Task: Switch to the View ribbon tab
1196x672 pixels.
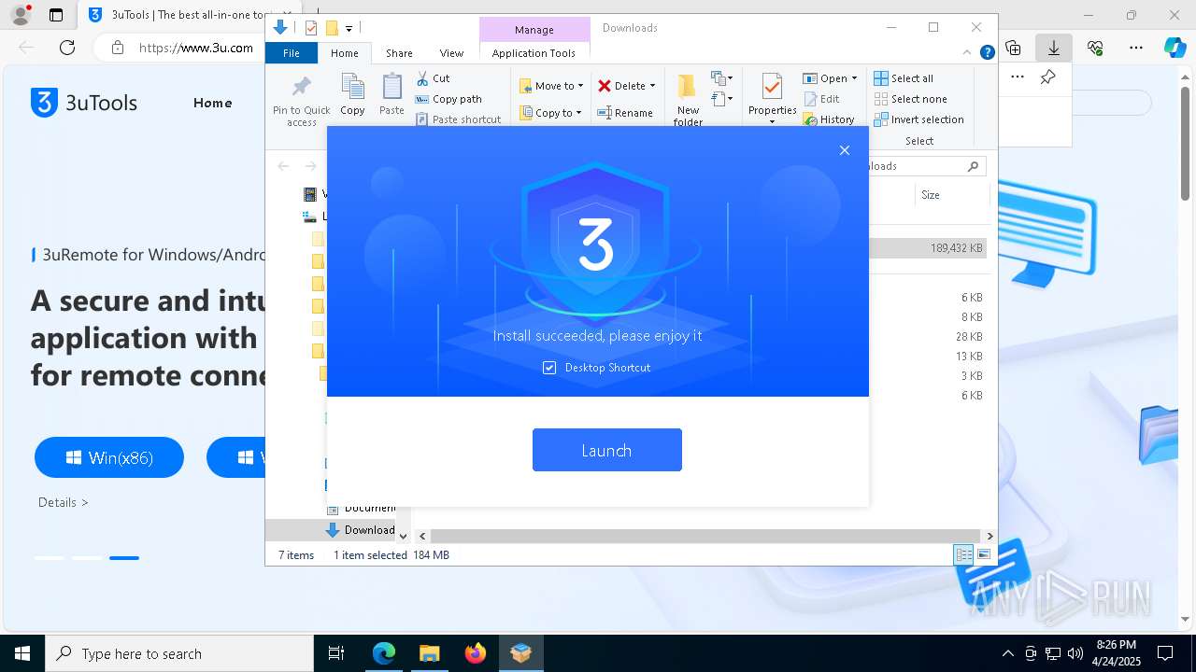Action: coord(451,53)
